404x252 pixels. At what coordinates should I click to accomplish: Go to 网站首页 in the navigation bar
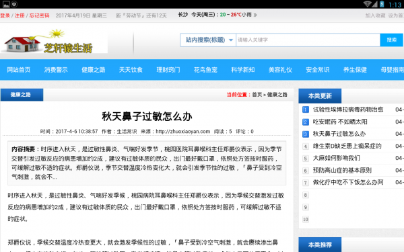coord(19,70)
